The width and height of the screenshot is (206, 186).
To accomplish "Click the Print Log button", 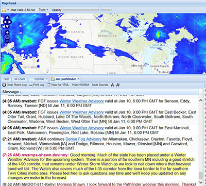I will [x=37, y=85].
